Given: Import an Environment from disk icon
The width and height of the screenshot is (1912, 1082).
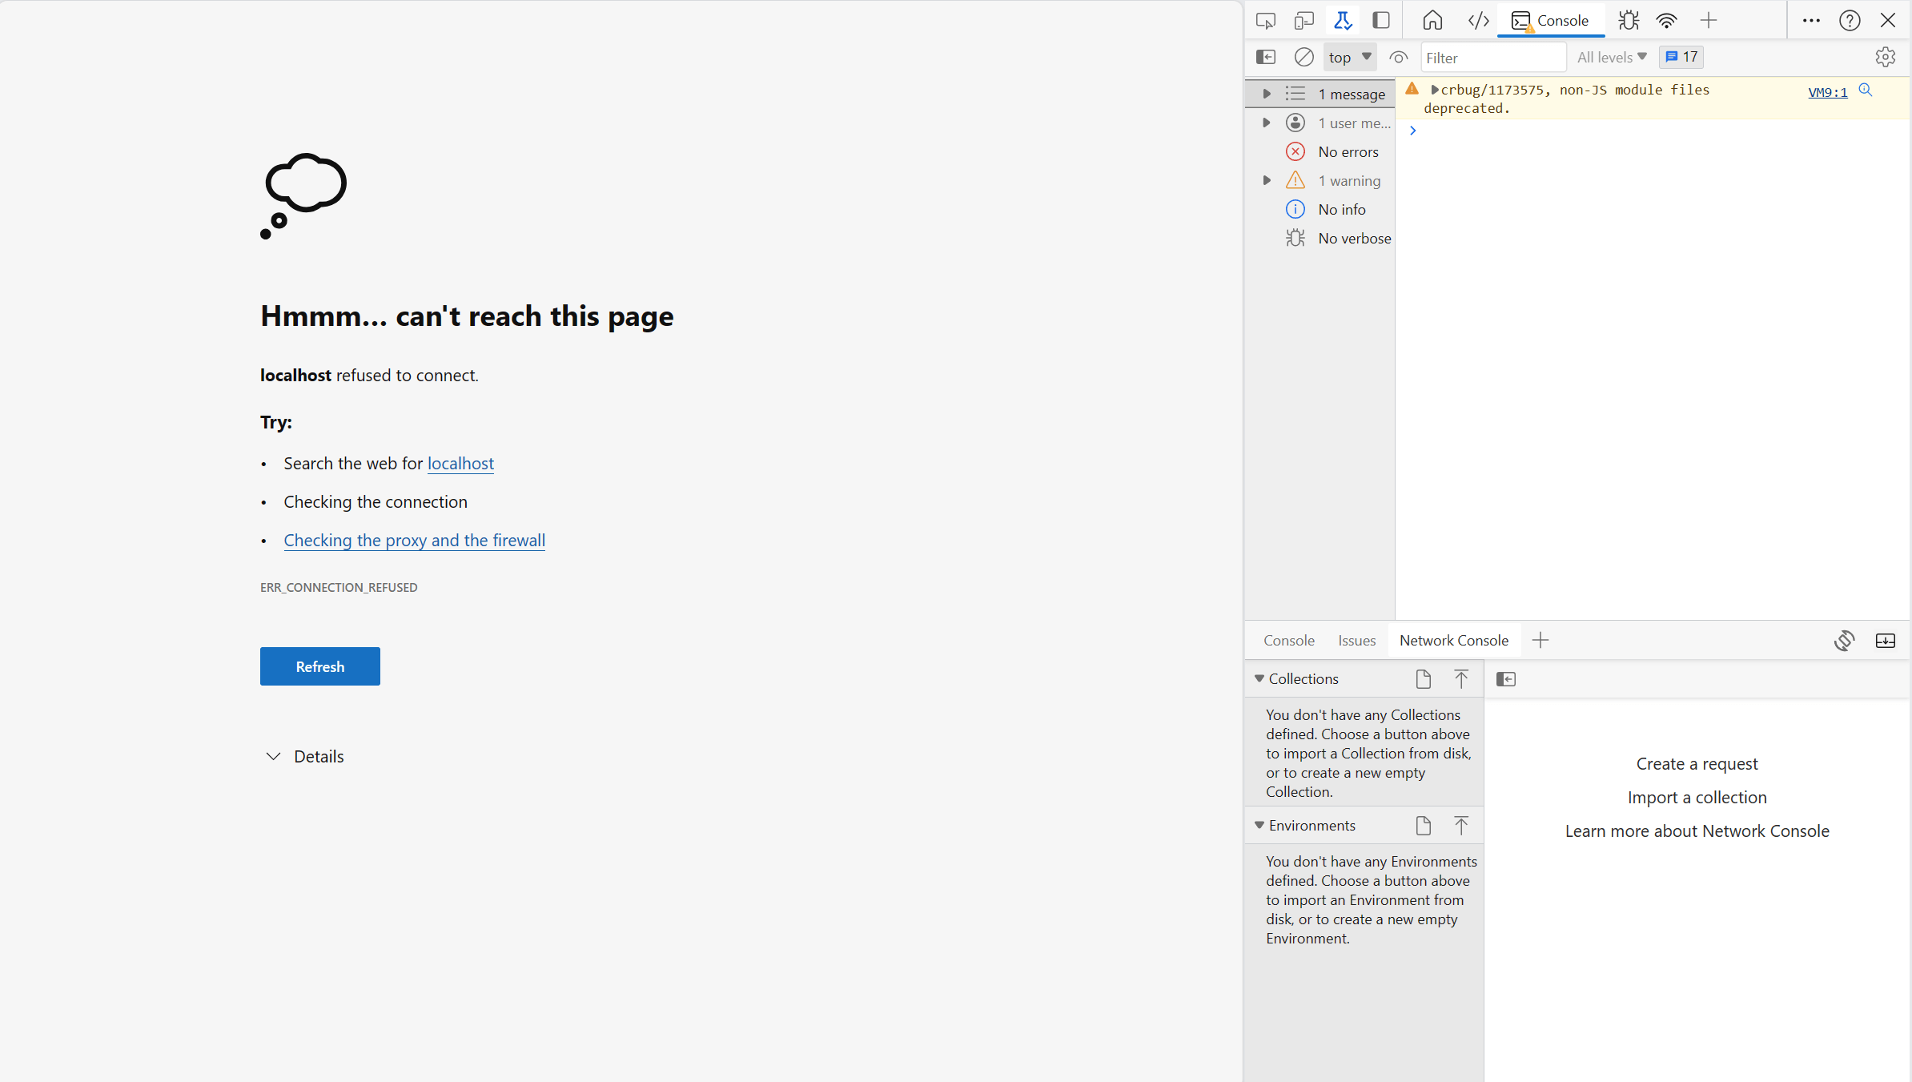Looking at the screenshot, I should coord(1460,826).
